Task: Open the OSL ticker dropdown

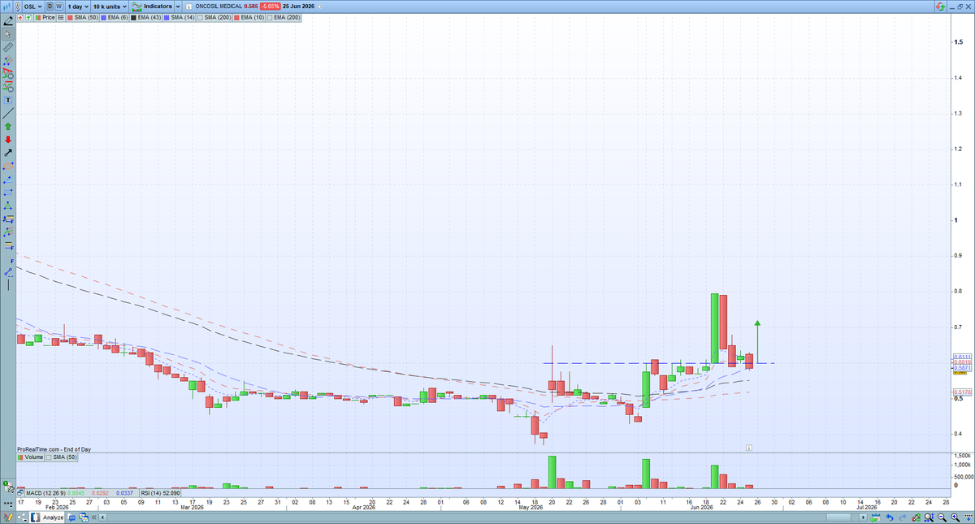Action: (30, 6)
